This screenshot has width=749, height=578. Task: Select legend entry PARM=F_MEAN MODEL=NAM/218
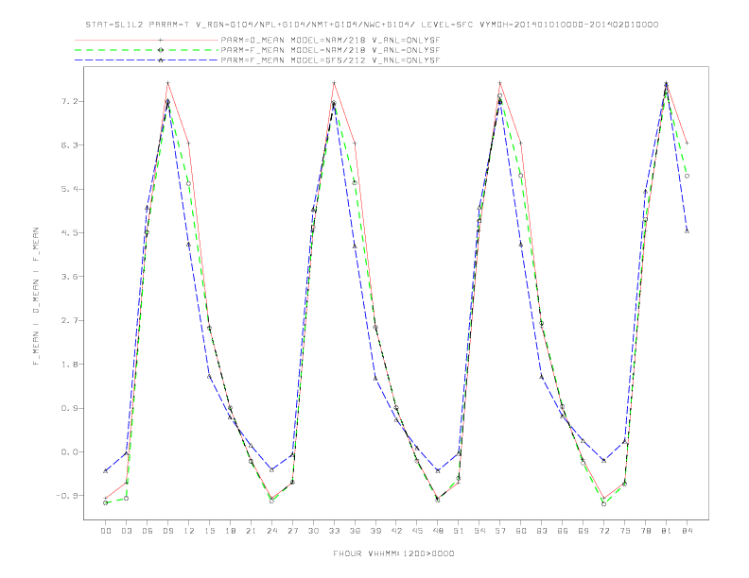330,50
